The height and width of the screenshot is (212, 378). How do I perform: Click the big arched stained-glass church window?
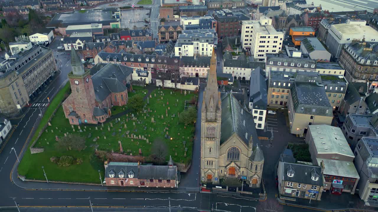[x=233, y=154]
